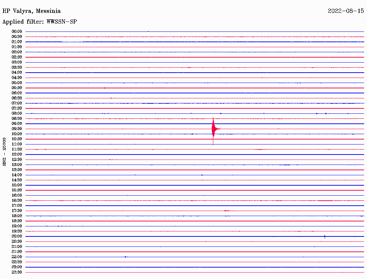Click the 12:30 time label

(16, 160)
